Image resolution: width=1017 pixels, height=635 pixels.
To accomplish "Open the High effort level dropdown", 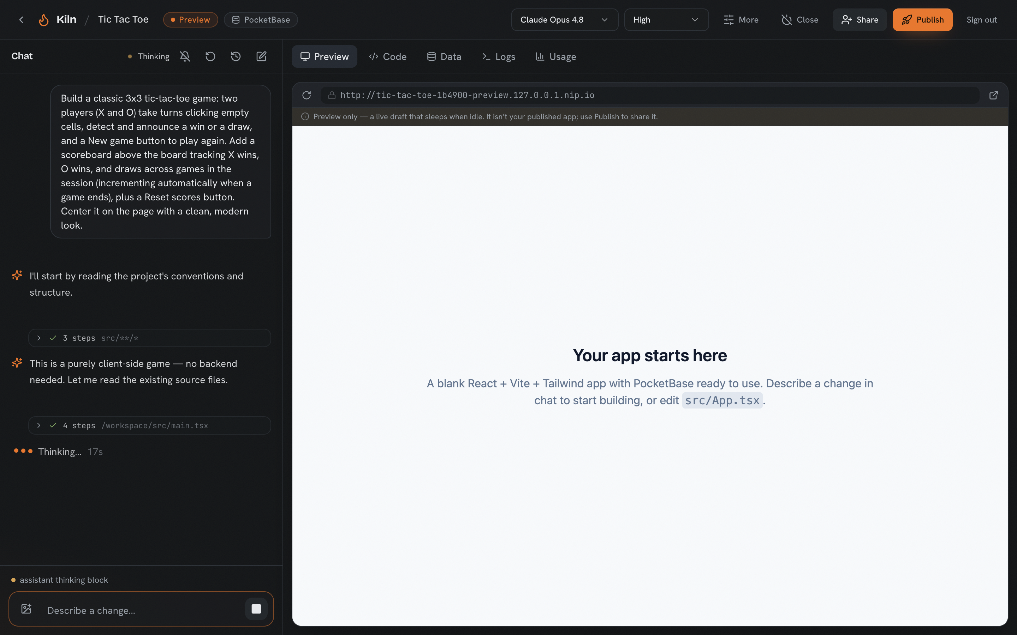I will click(666, 20).
